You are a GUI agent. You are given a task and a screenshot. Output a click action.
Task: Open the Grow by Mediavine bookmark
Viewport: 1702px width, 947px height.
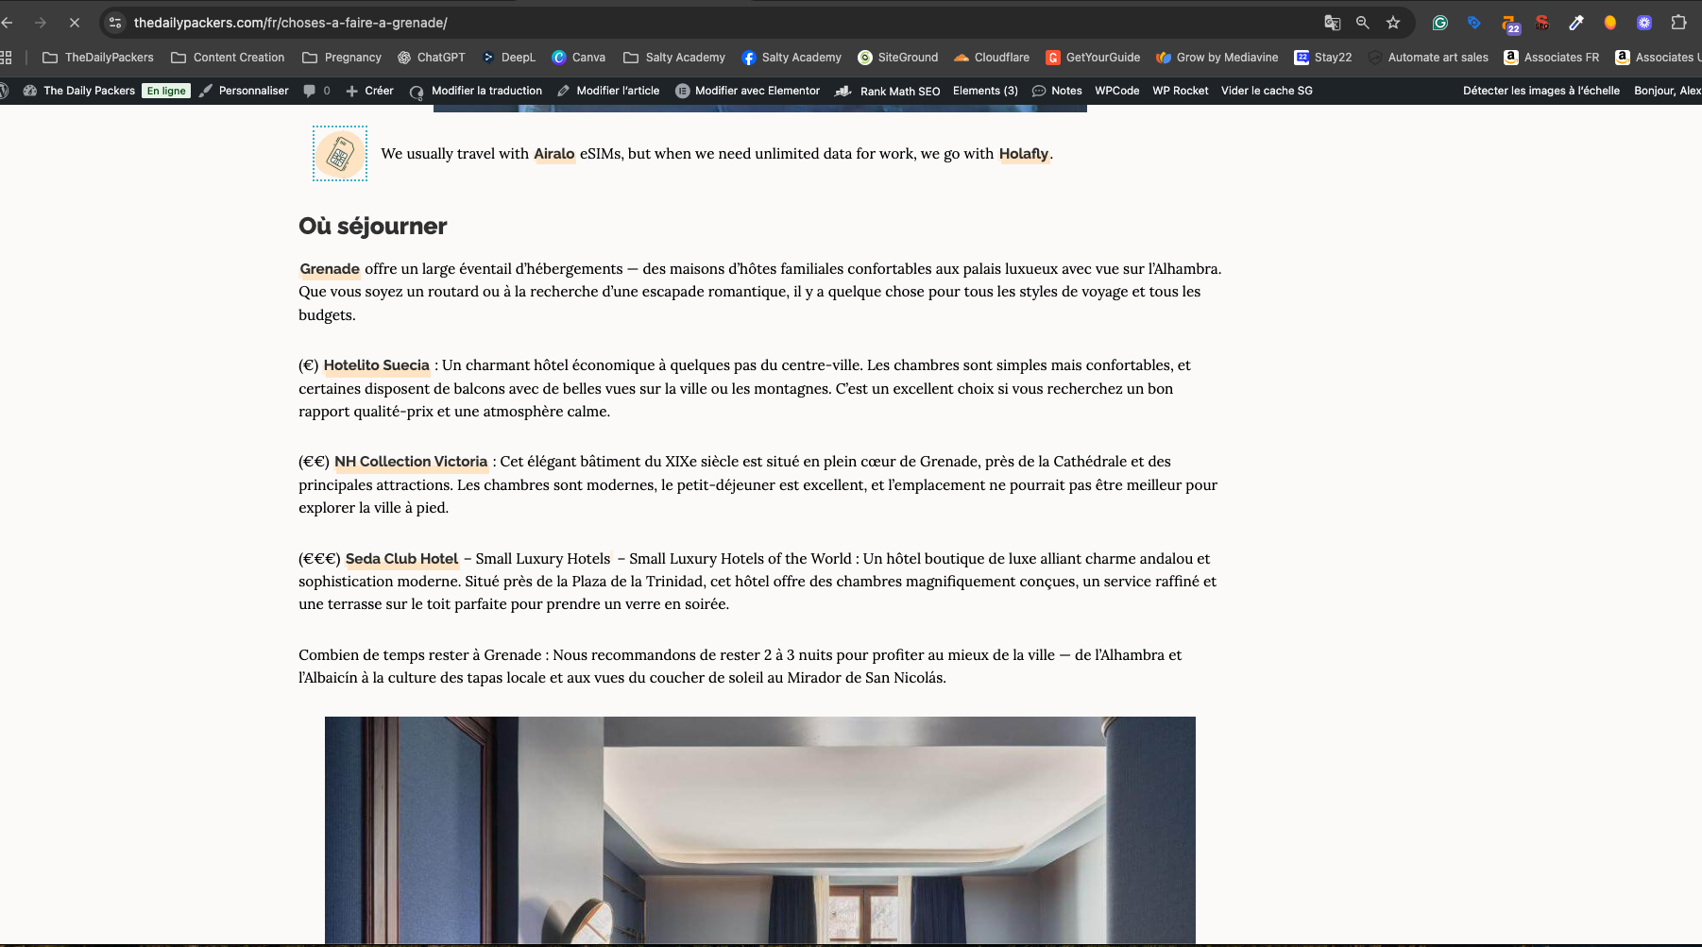coord(1217,58)
